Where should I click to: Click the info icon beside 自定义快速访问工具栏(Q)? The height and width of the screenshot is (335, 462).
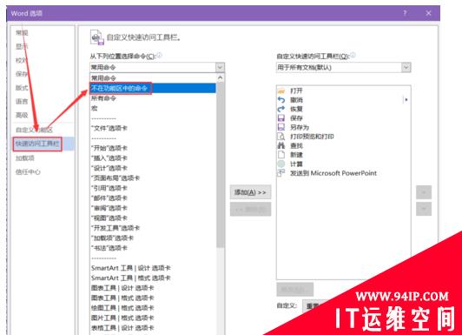tap(353, 55)
